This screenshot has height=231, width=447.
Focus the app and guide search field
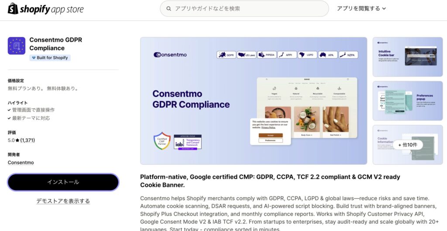[x=244, y=9]
